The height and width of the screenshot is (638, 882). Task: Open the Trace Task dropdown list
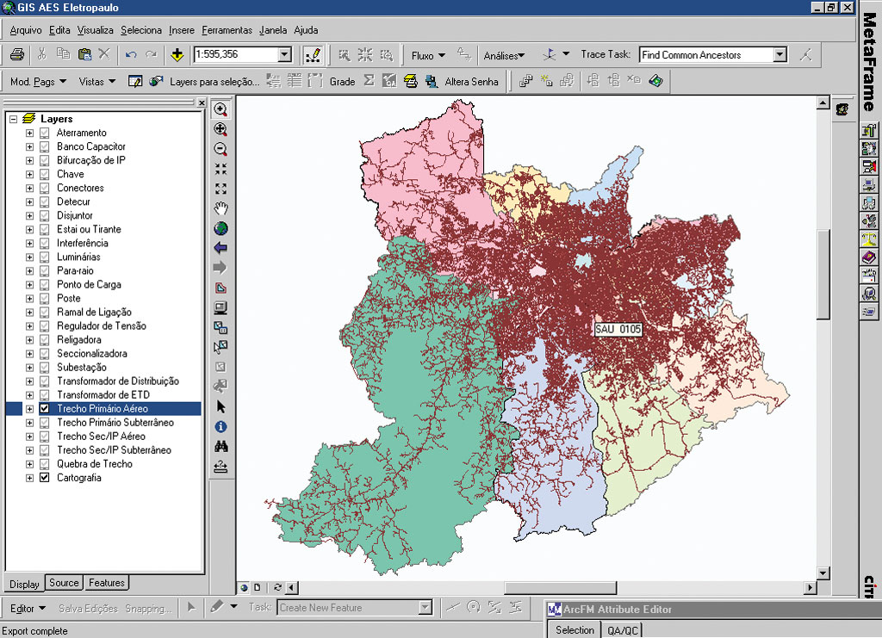(780, 55)
